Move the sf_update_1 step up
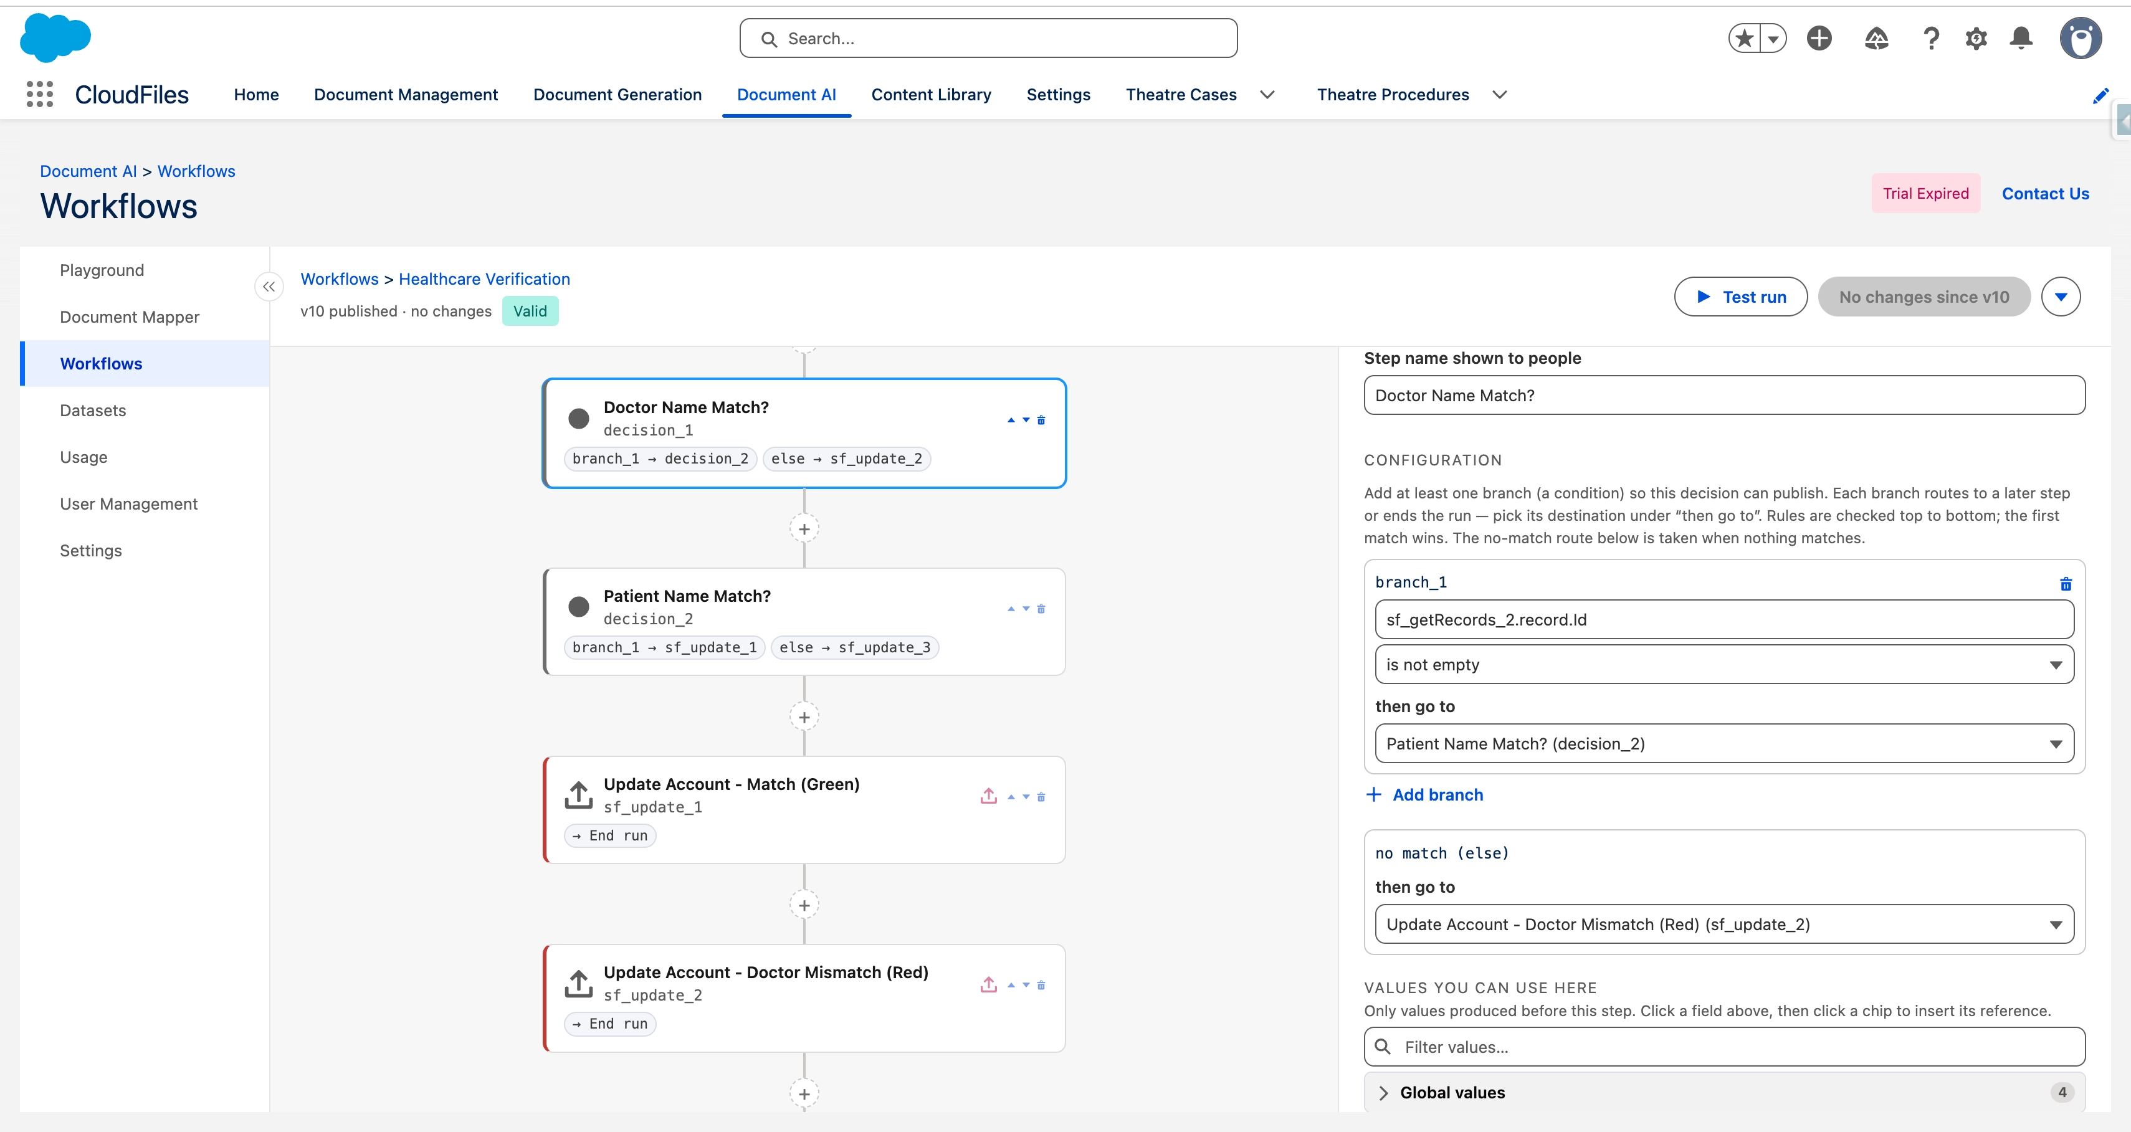 tap(1011, 797)
